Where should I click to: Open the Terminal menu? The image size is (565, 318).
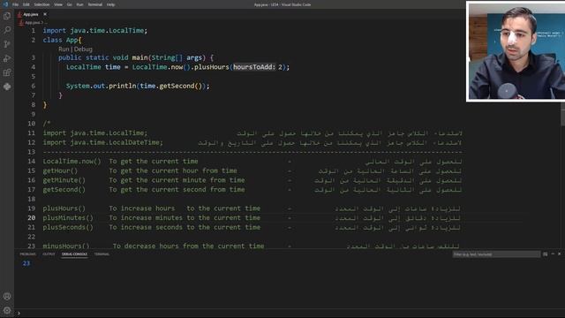[x=95, y=4]
